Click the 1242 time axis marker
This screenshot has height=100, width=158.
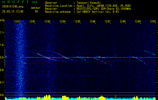click(x=32, y=21)
